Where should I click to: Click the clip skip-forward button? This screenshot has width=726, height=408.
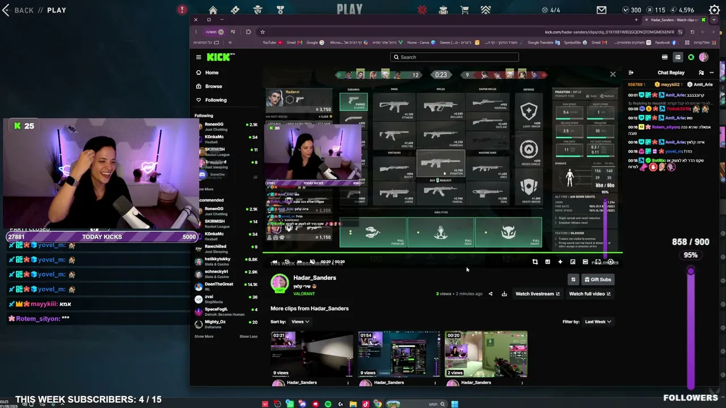point(299,262)
